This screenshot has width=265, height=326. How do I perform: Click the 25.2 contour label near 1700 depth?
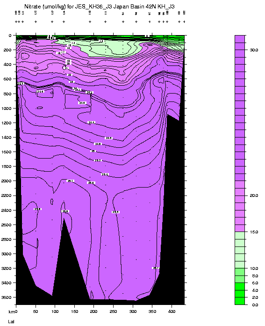point(98,160)
